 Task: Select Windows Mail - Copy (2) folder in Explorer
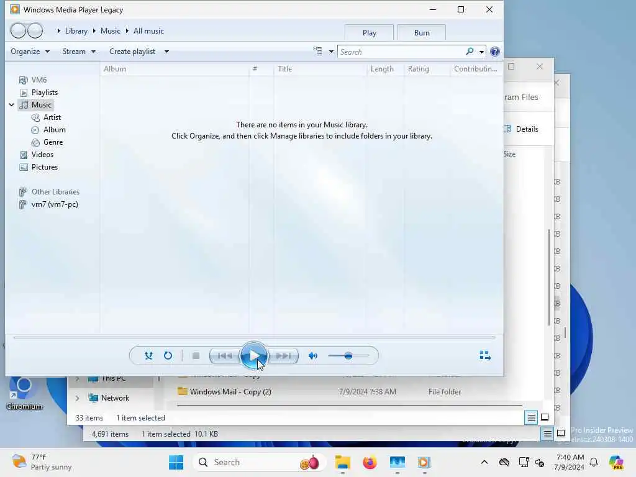coord(230,392)
